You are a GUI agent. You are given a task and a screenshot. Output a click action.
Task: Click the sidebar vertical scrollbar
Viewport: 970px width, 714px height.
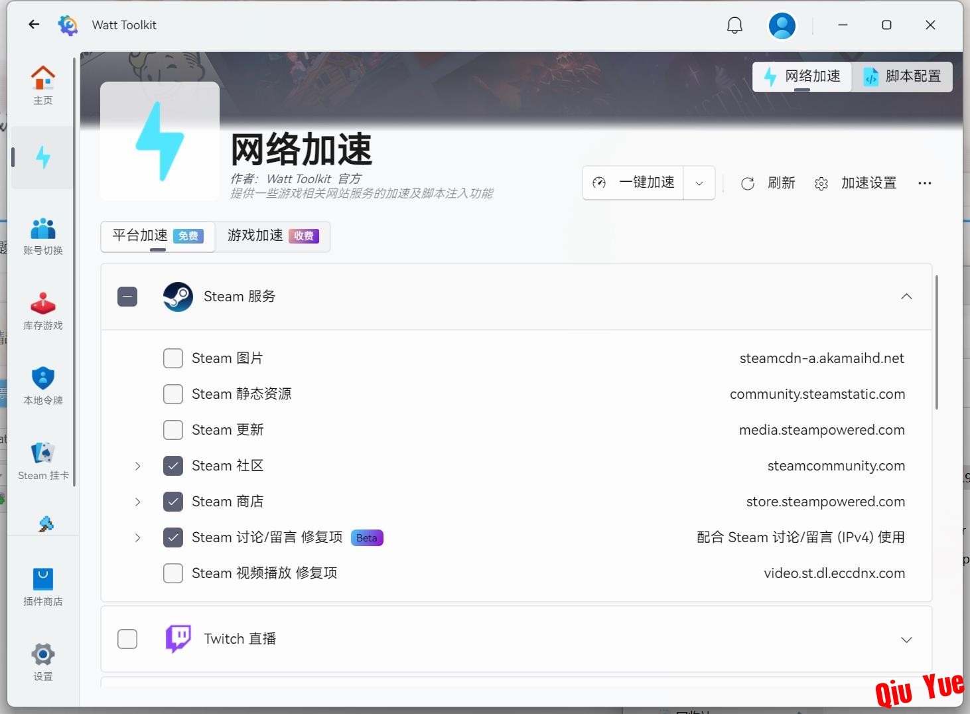pyautogui.click(x=75, y=272)
